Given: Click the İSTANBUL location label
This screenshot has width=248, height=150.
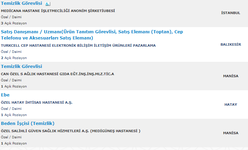Looking at the screenshot, I should point(230,13).
